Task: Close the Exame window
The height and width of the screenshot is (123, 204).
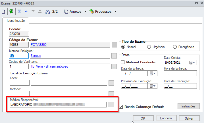Action: click(x=202, y=3)
